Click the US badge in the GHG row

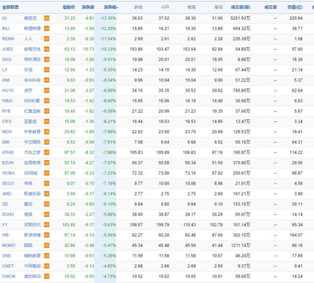[47, 59]
